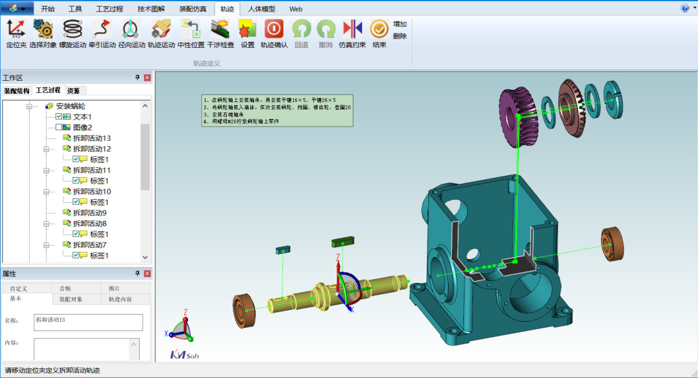Open the 装配结构 workspace tab
The image size is (698, 378).
17,90
